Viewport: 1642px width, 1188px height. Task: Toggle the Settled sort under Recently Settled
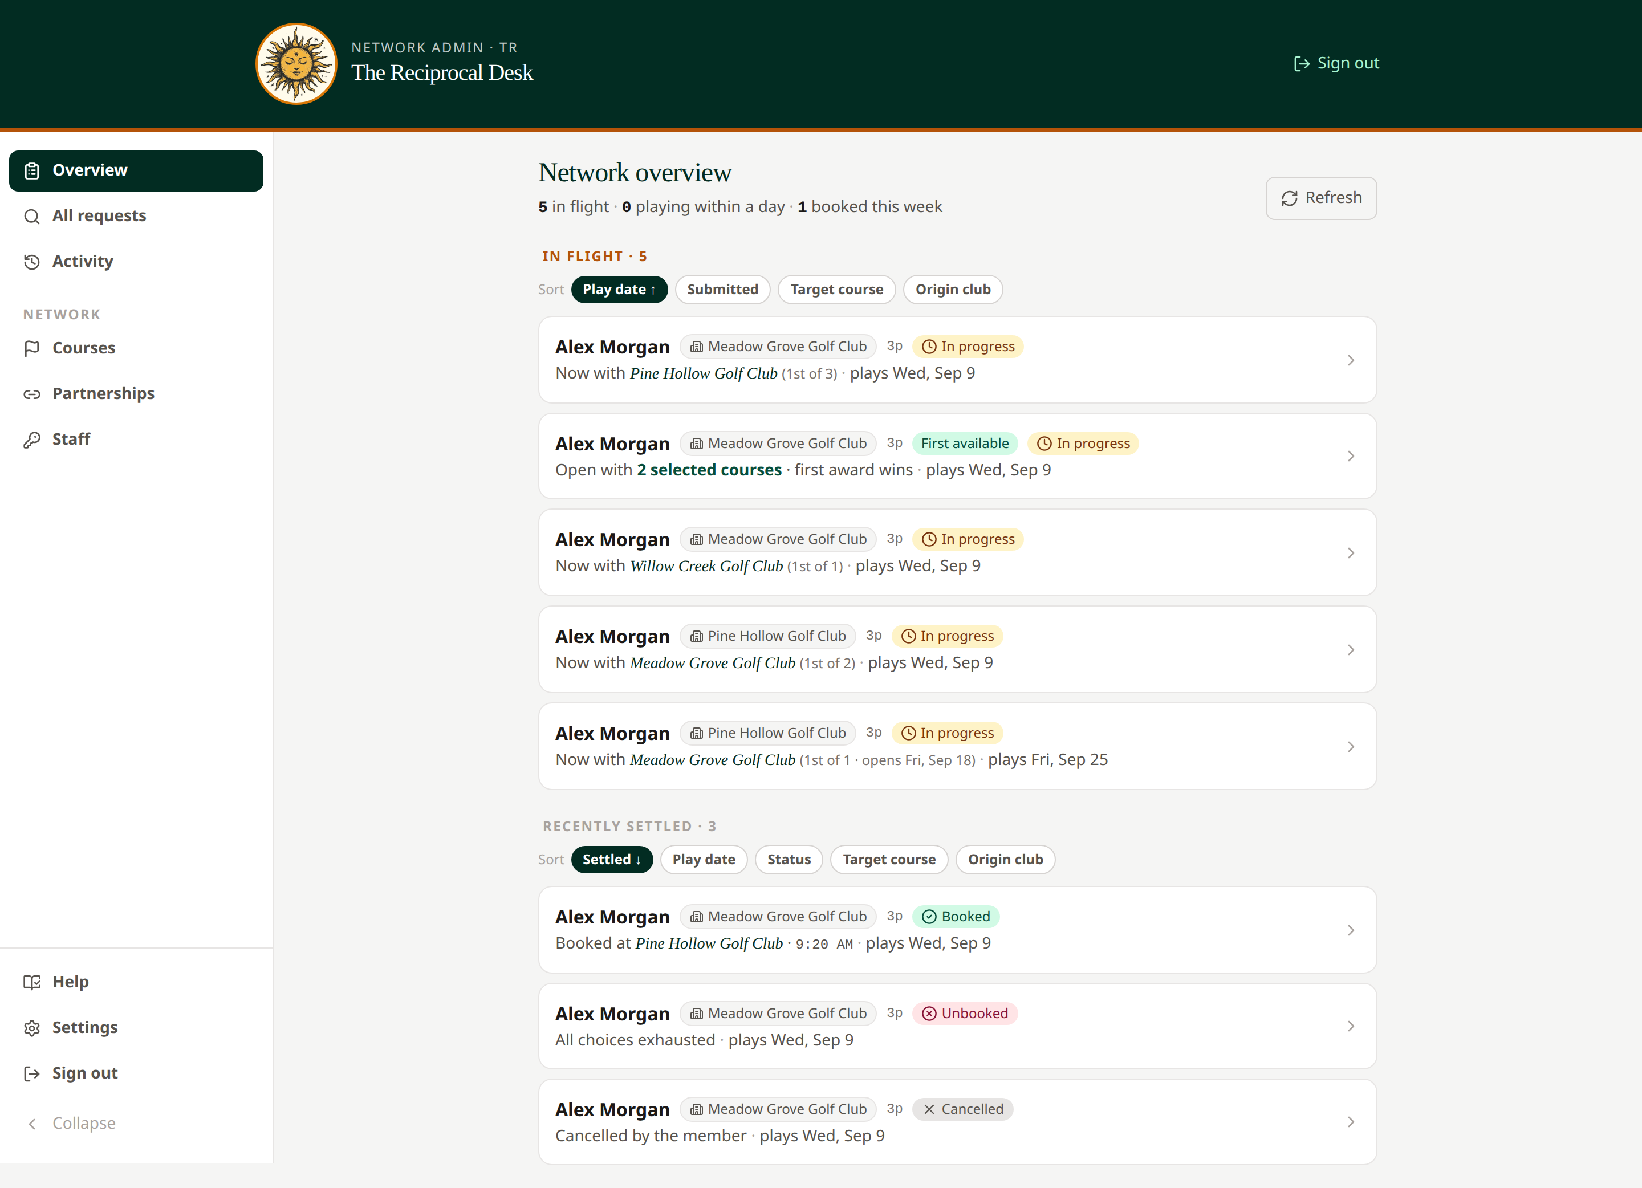tap(612, 859)
